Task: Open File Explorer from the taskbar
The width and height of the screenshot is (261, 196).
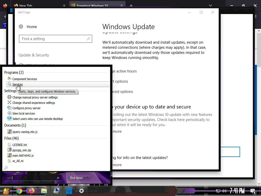Action: 44,191
